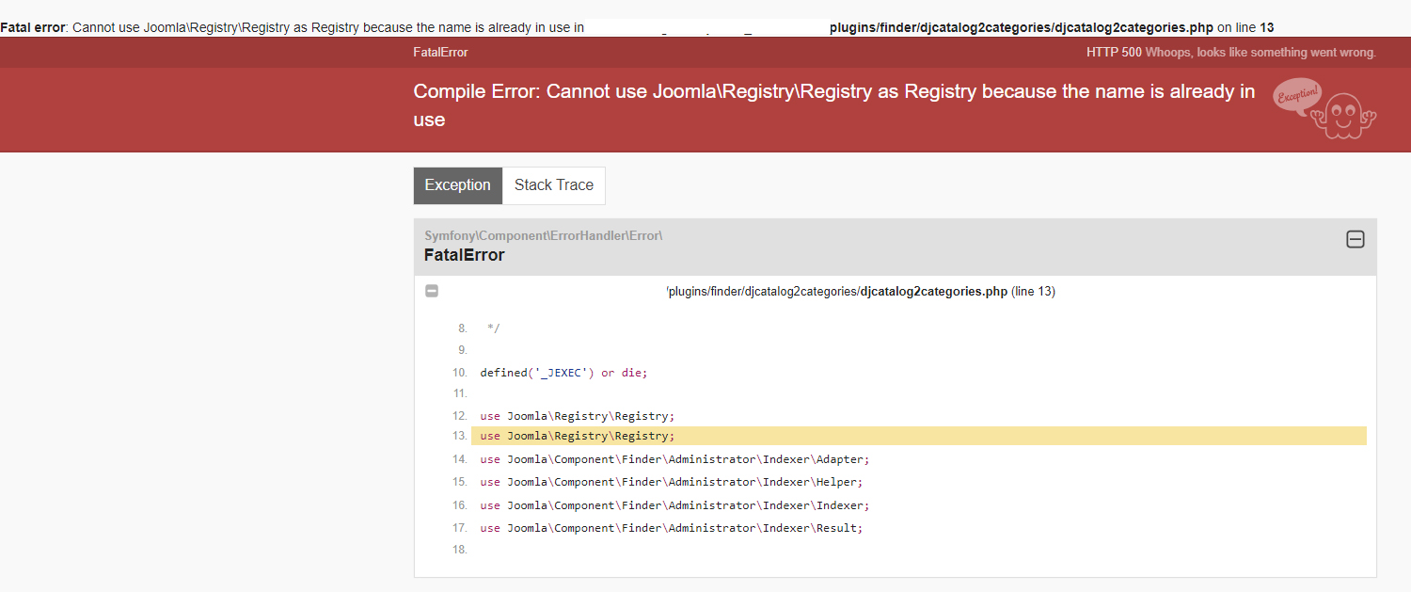The width and height of the screenshot is (1411, 592).
Task: Click the Compile Error heading text
Action: tap(834, 105)
